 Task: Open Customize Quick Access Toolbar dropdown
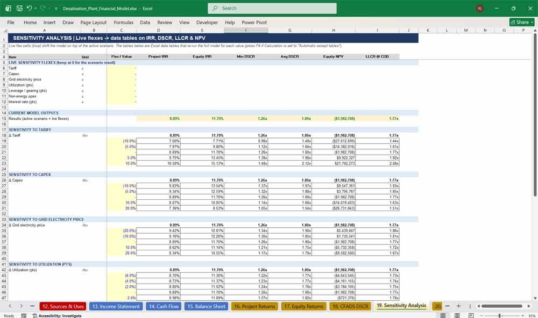coord(56,8)
